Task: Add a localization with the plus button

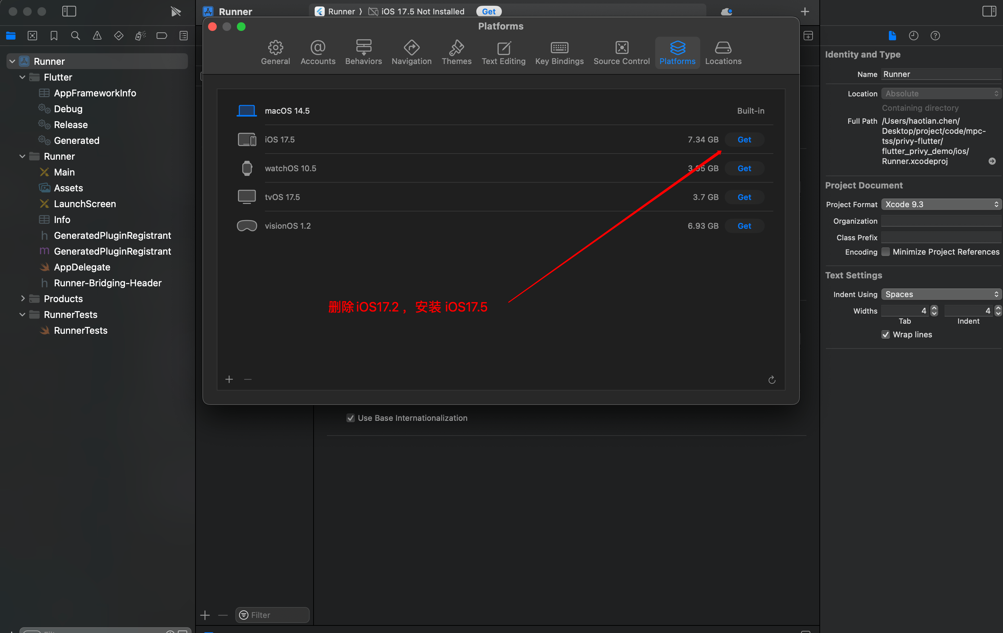Action: coord(205,615)
